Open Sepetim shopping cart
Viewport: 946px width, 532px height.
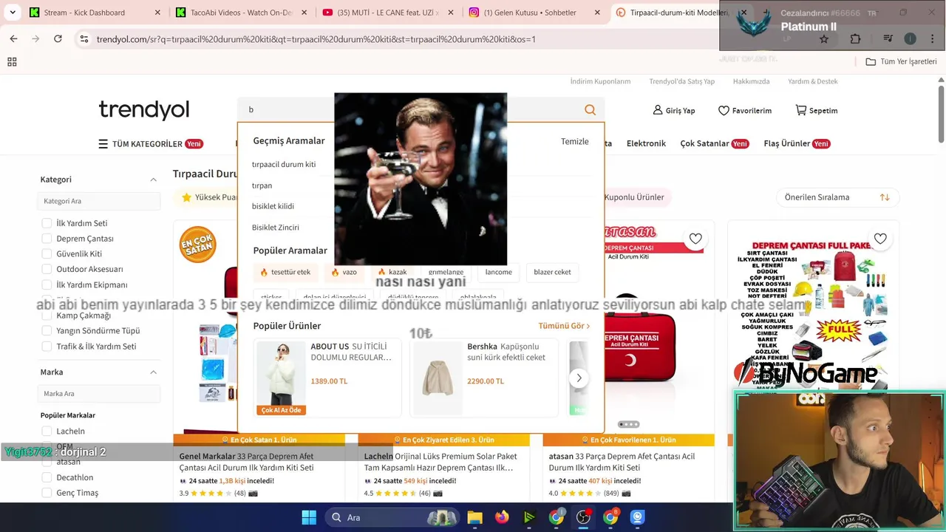pos(800,110)
